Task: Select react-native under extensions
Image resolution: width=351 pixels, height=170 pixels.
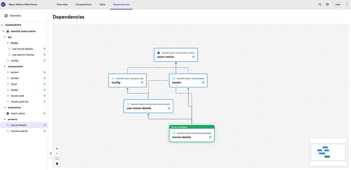Action: pyautogui.click(x=24, y=113)
